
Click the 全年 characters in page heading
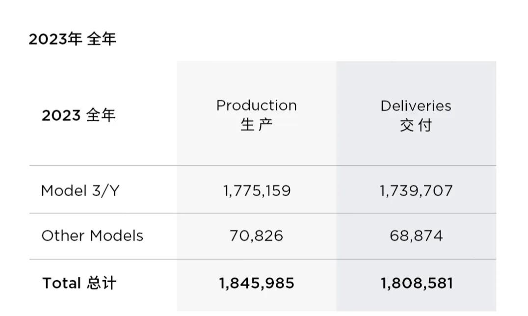click(102, 39)
